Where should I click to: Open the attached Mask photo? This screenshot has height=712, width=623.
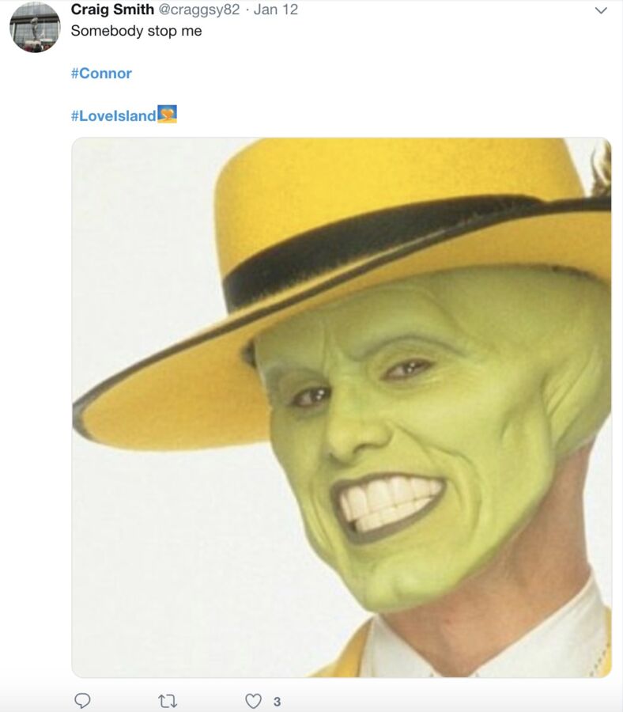342,407
